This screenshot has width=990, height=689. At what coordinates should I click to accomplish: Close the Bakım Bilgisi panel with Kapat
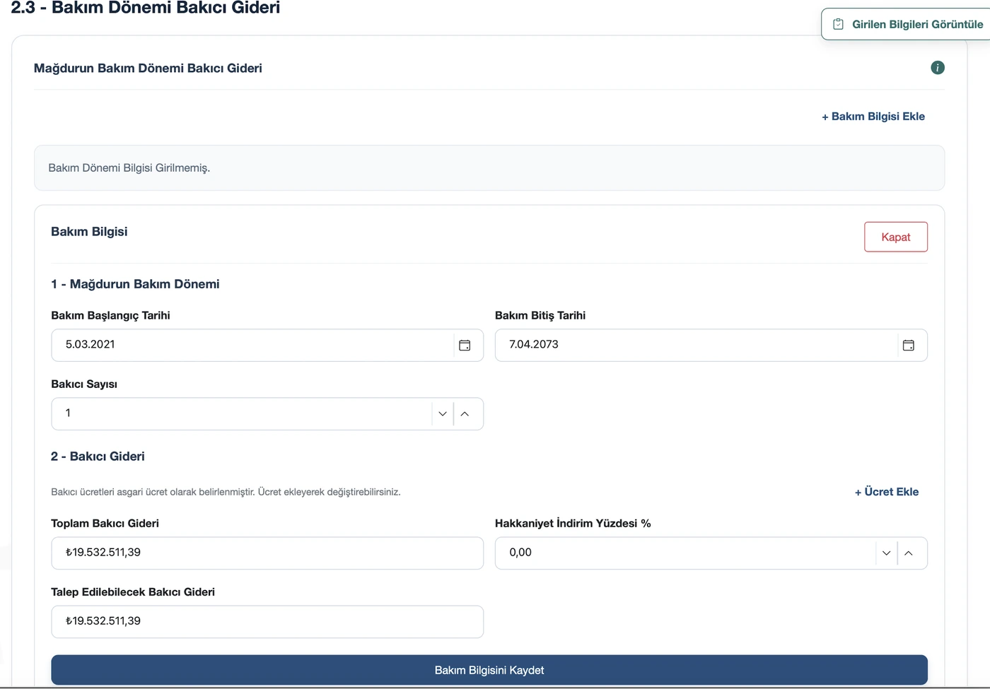(896, 237)
